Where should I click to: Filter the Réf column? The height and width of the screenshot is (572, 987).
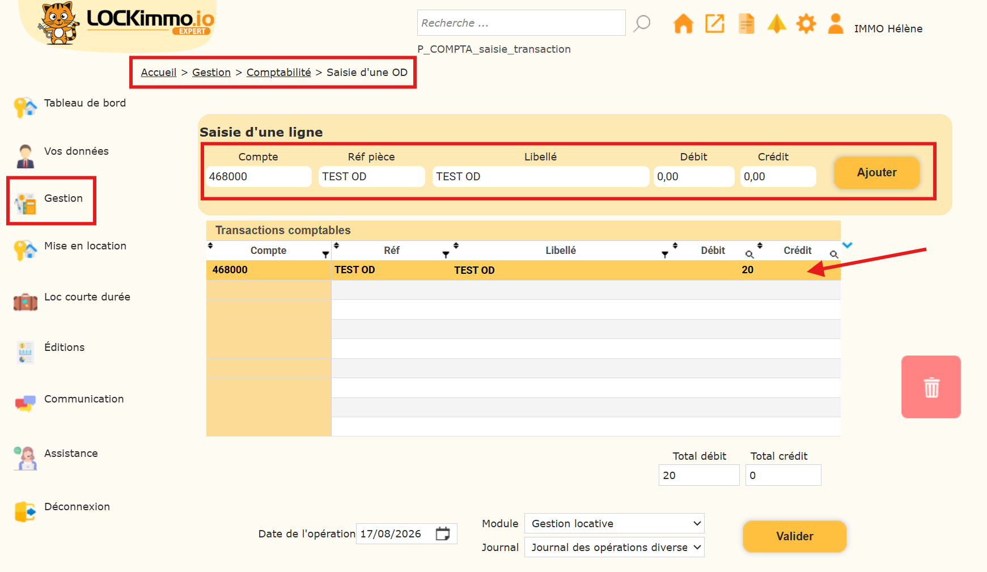coord(446,255)
